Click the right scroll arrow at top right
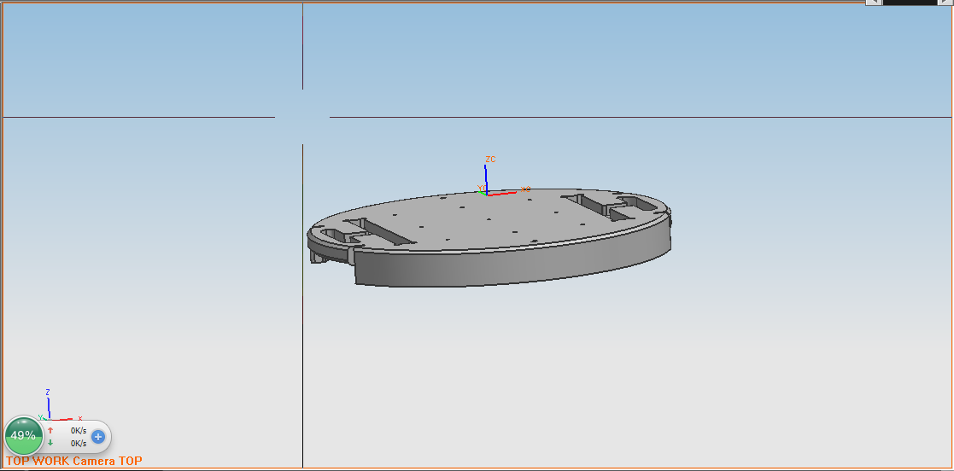This screenshot has height=471, width=954. tap(945, 3)
